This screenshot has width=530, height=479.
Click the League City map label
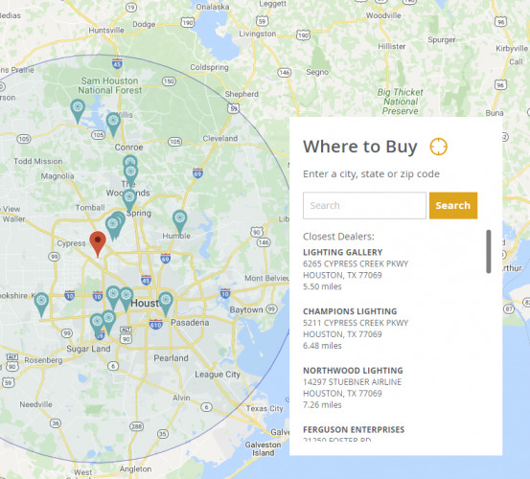point(218,375)
